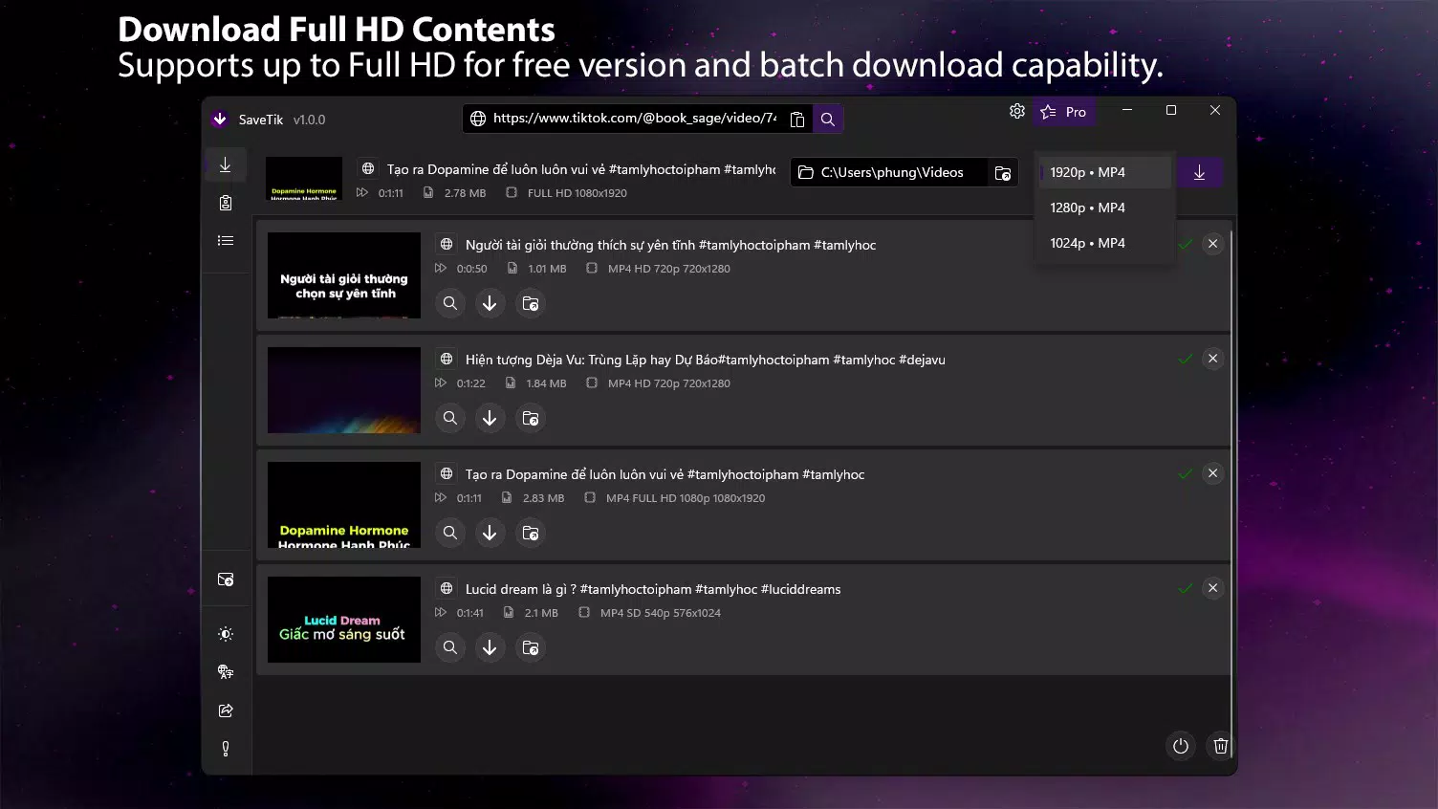Open folder for 'Người tài giỏi' video
The height and width of the screenshot is (809, 1438).
coord(530,304)
